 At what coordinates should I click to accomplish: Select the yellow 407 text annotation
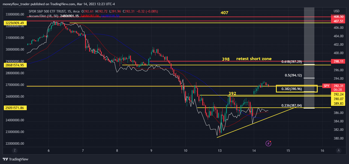point(224,13)
